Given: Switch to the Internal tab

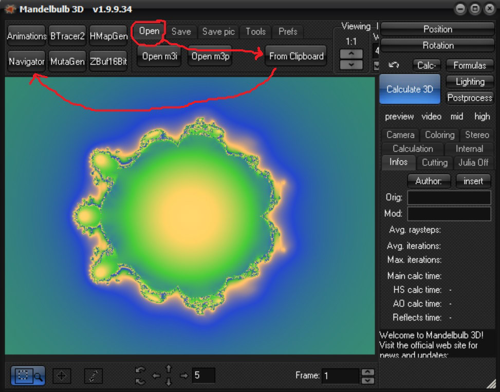Looking at the screenshot, I should click(x=469, y=148).
